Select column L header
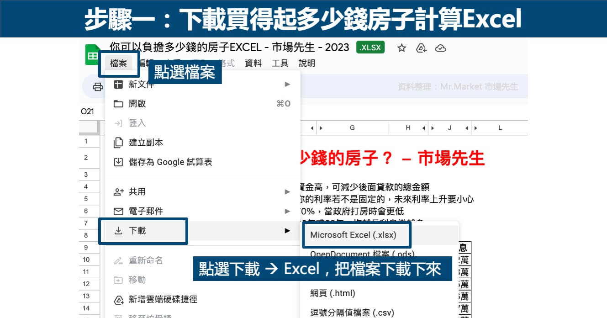The height and width of the screenshot is (318, 607). tap(500, 128)
